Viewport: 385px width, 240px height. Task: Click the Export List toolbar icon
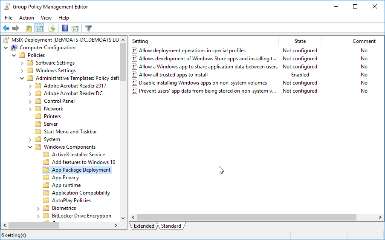(x=52, y=28)
